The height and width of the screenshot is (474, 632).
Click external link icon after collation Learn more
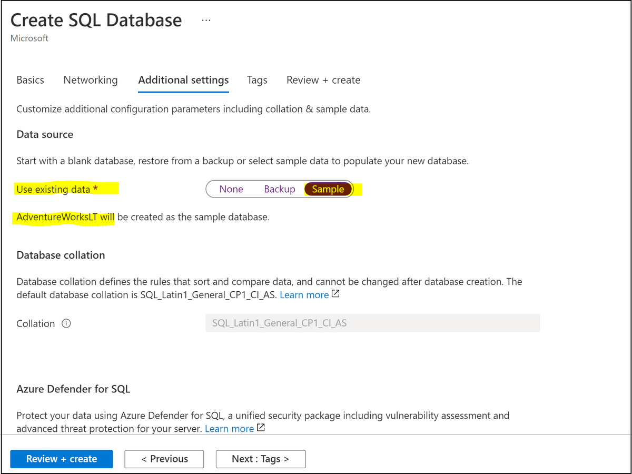(x=335, y=294)
